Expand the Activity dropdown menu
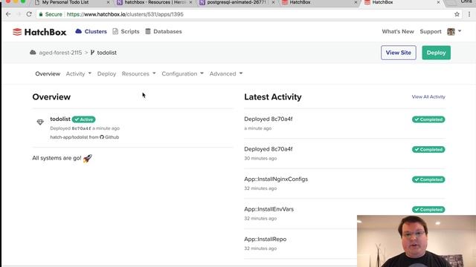This screenshot has height=267, width=476. click(x=79, y=74)
